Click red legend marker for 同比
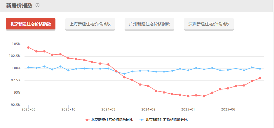Viewport: 274px width, 128px height. pos(87,120)
